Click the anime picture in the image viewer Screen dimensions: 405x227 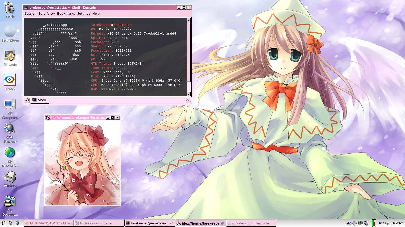pyautogui.click(x=83, y=163)
